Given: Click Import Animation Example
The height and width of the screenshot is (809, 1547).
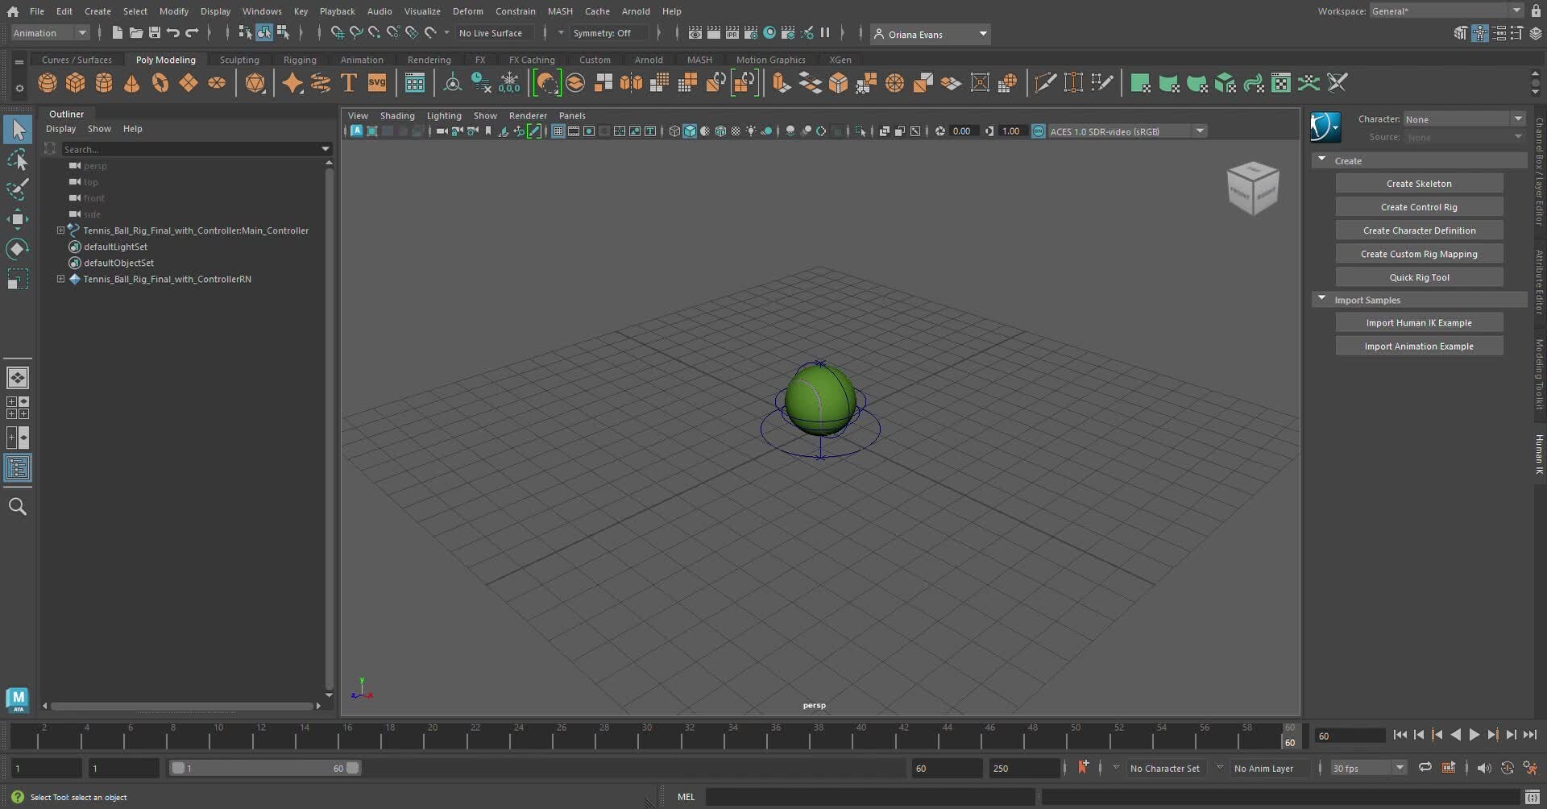Looking at the screenshot, I should coord(1419,345).
